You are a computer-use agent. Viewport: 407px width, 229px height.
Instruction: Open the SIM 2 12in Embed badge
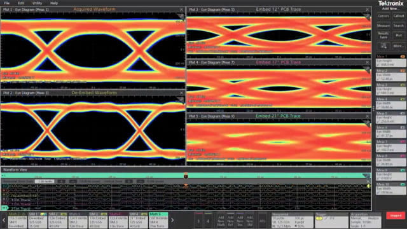(58, 221)
